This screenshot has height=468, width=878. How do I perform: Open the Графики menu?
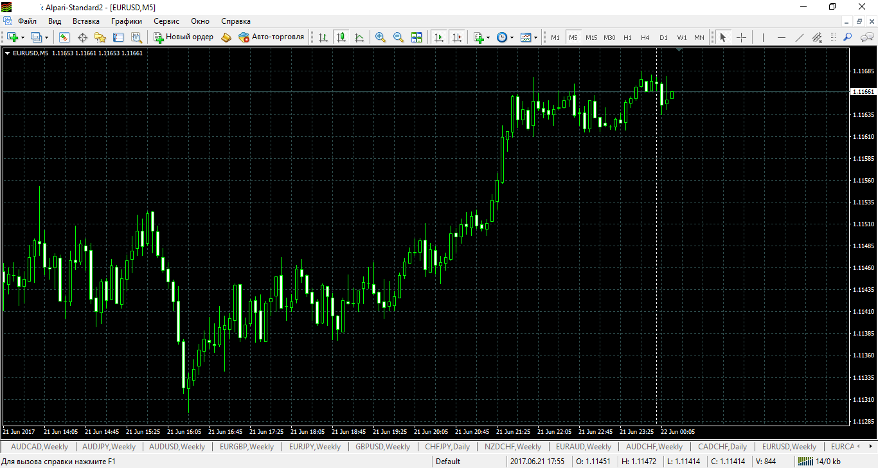127,21
